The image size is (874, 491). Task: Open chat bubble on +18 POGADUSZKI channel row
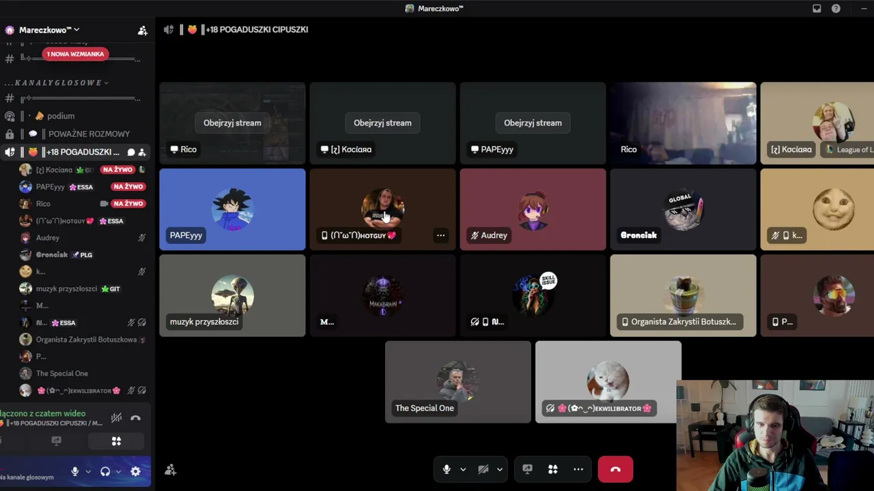click(131, 152)
